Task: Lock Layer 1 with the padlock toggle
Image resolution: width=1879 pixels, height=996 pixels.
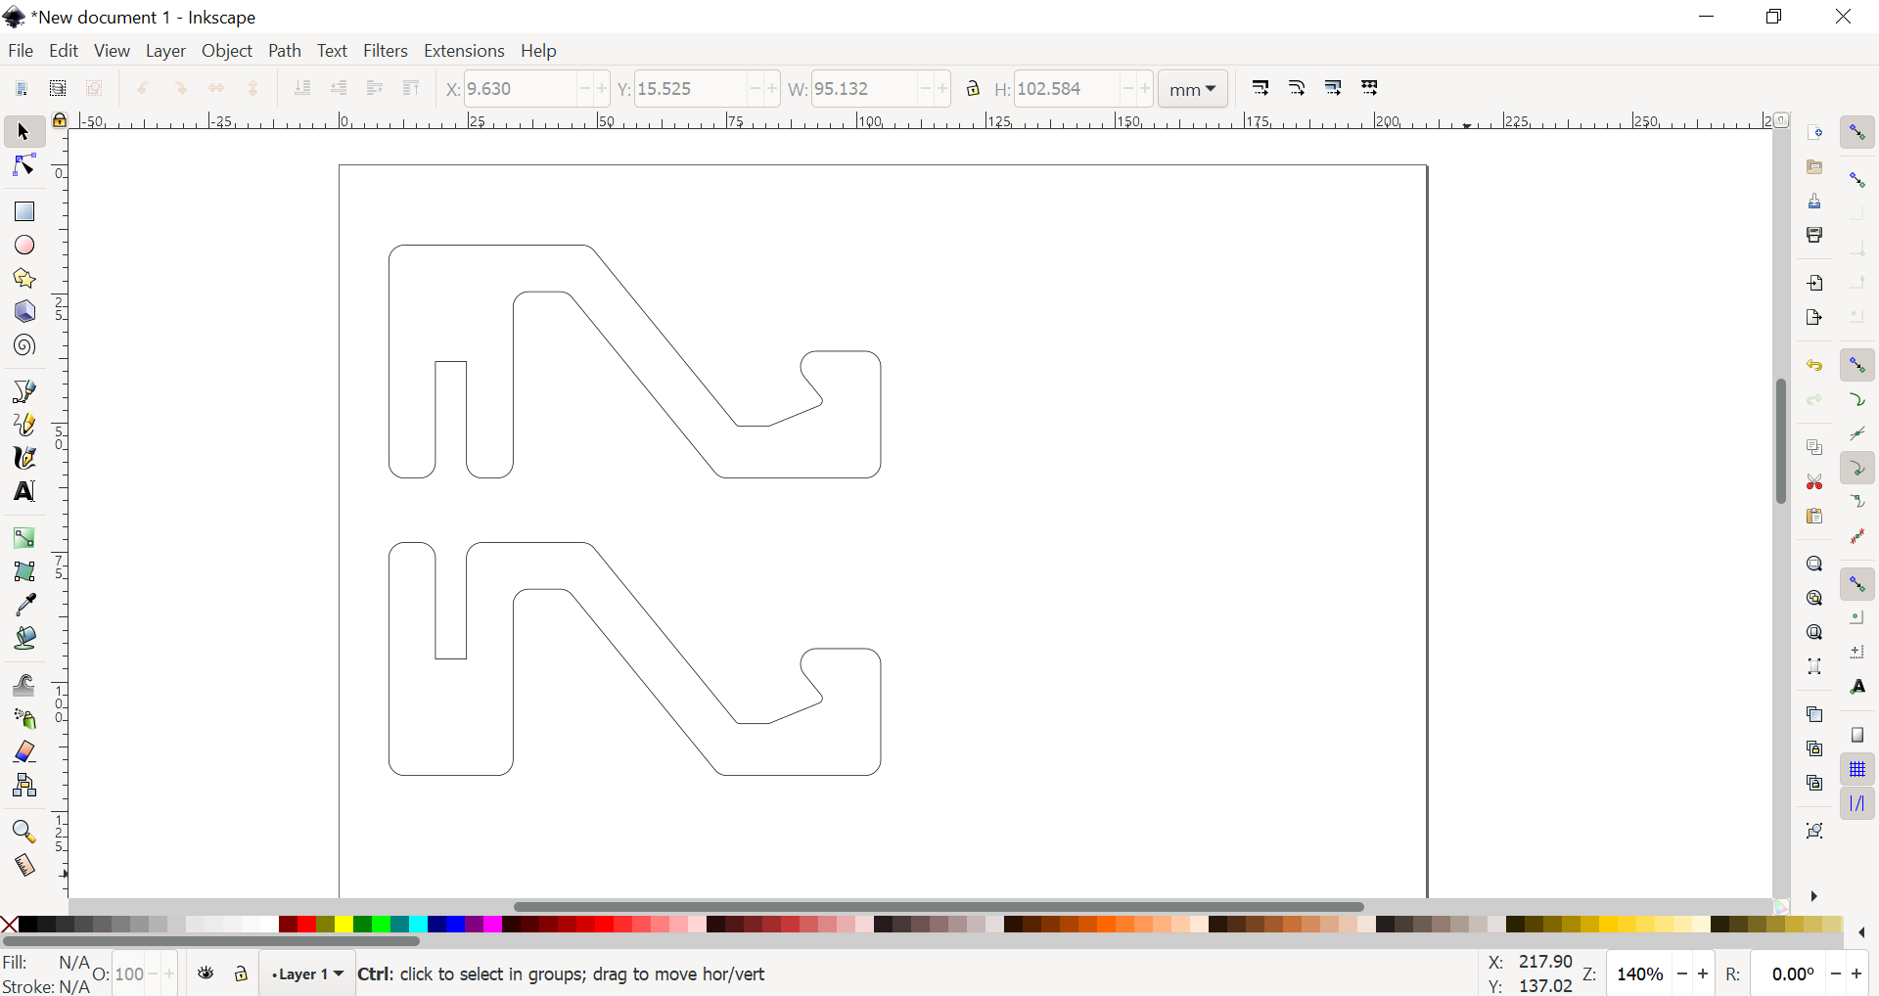Action: 241,974
